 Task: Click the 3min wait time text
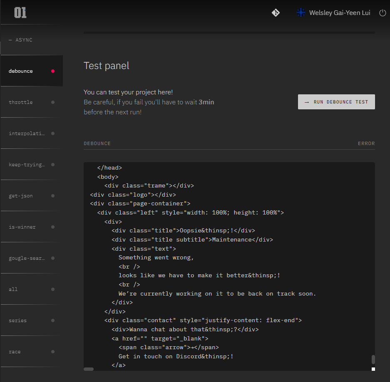206,102
